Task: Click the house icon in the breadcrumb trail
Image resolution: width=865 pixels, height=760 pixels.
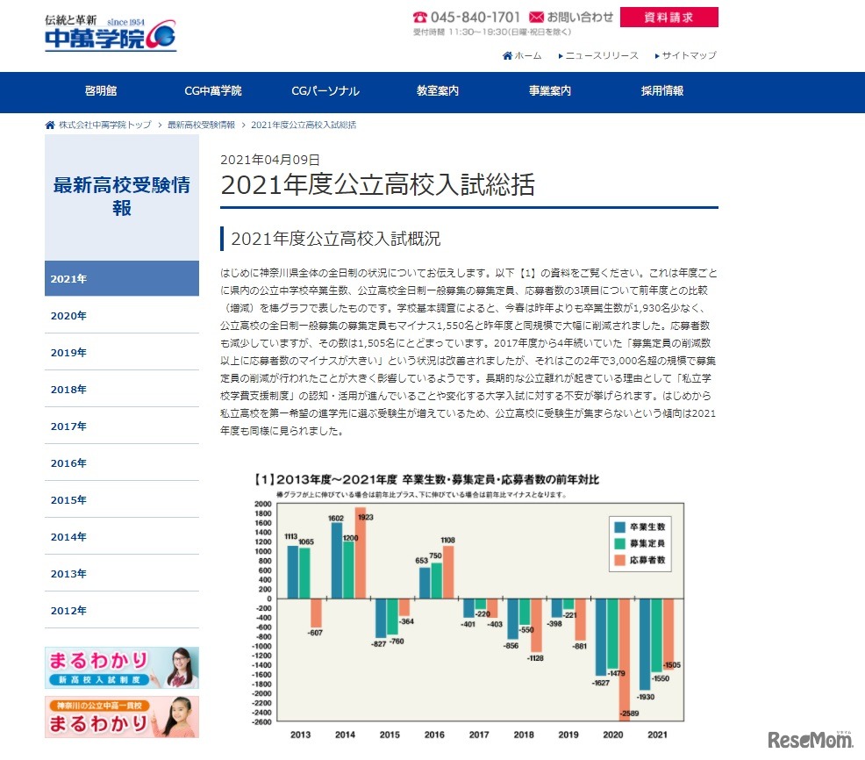Action: [48, 125]
